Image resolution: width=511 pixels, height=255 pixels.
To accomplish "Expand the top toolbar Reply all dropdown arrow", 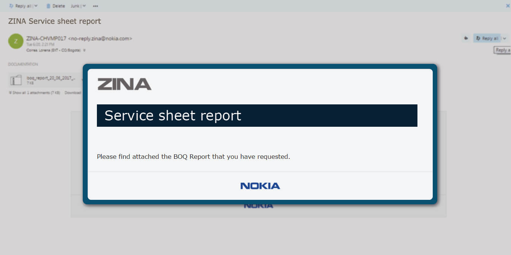I will tap(36, 6).
